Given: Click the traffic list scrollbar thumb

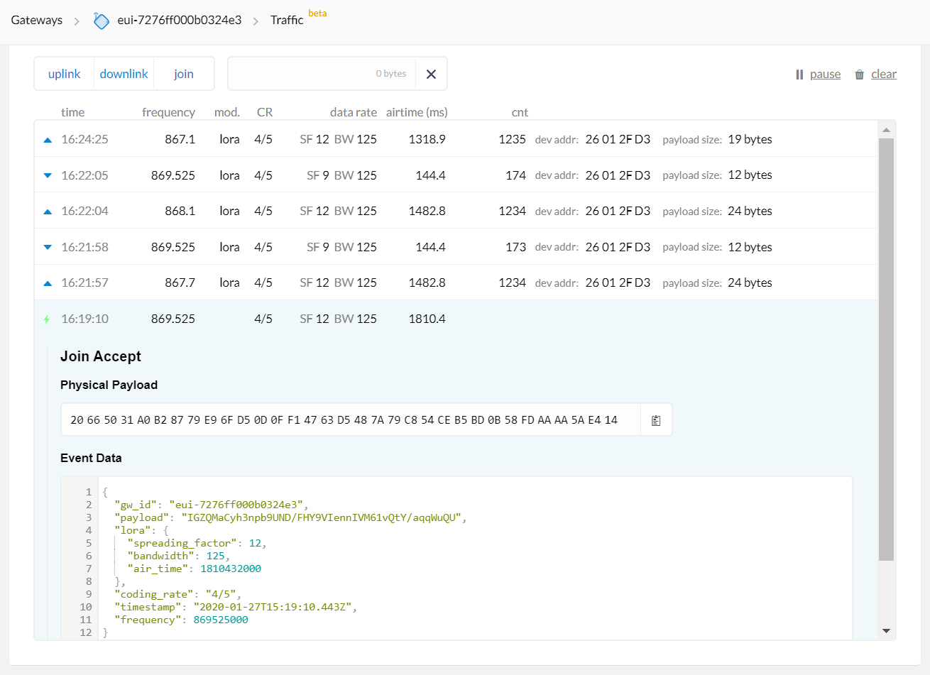Looking at the screenshot, I should tap(886, 349).
